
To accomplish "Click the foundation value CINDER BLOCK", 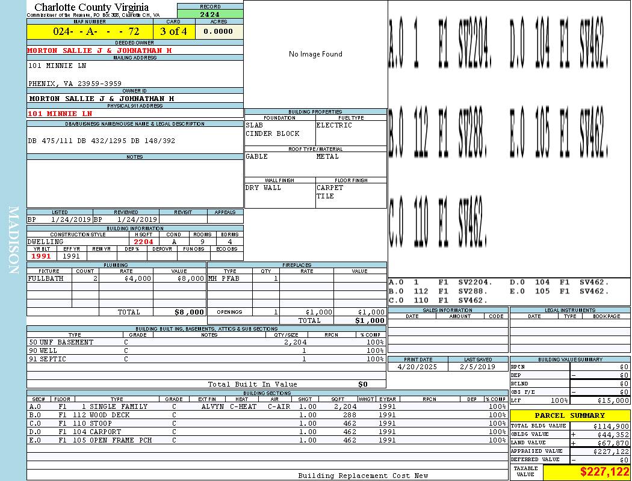I will click(x=273, y=133).
